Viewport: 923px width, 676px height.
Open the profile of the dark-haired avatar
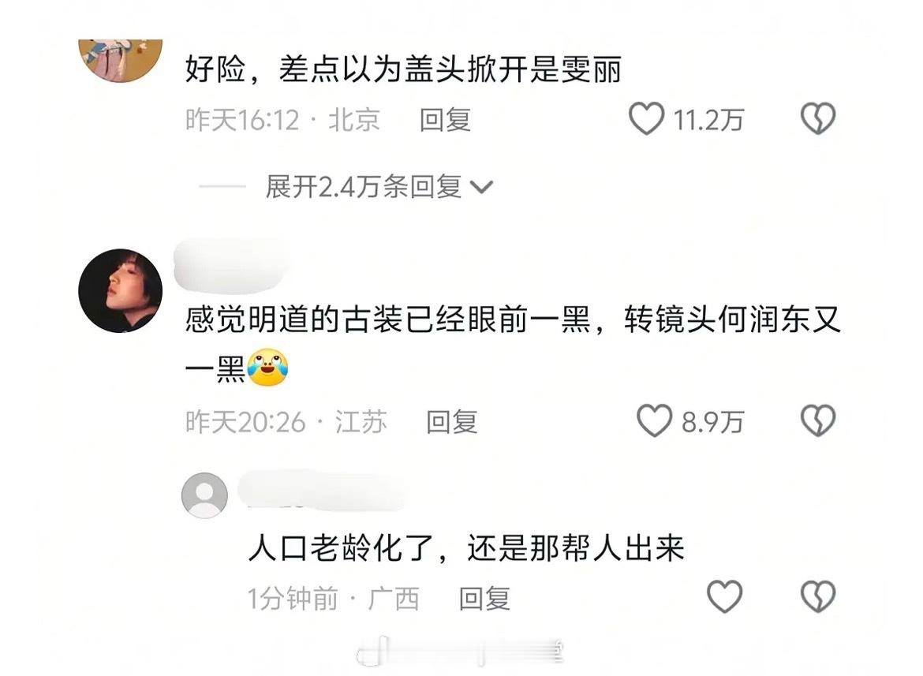[x=121, y=290]
